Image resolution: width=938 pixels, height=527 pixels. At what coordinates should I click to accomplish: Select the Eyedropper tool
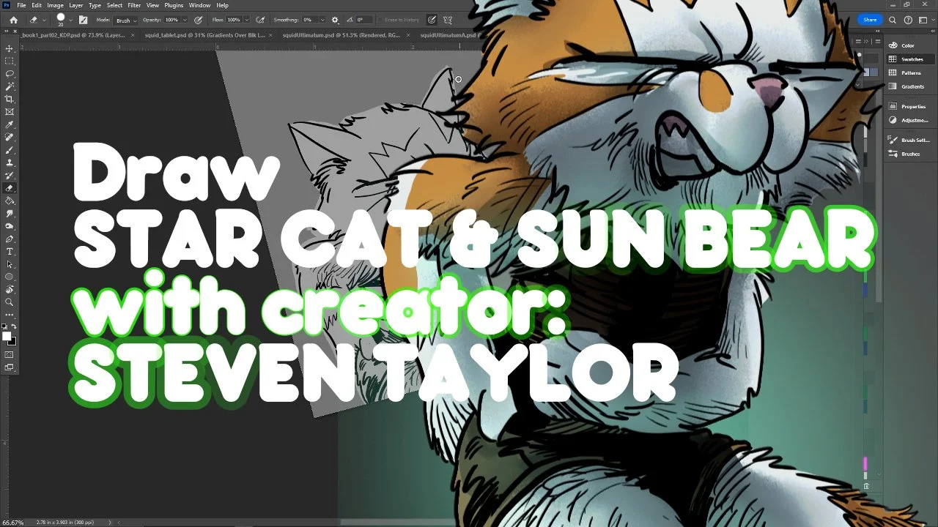(10, 124)
